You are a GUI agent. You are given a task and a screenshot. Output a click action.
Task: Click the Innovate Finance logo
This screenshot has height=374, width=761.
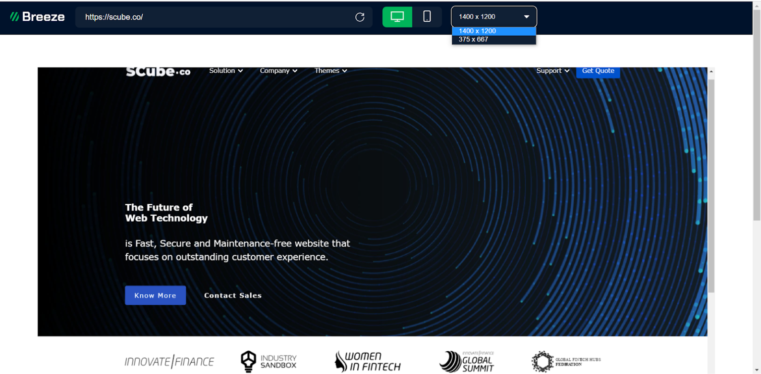[169, 362]
